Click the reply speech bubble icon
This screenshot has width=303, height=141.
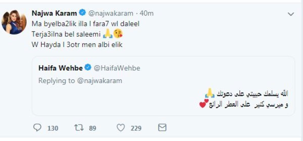pyautogui.click(x=37, y=127)
